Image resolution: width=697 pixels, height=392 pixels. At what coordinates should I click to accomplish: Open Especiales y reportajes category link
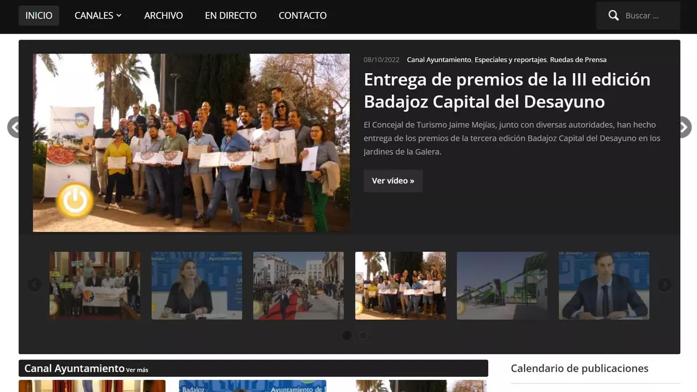click(511, 60)
